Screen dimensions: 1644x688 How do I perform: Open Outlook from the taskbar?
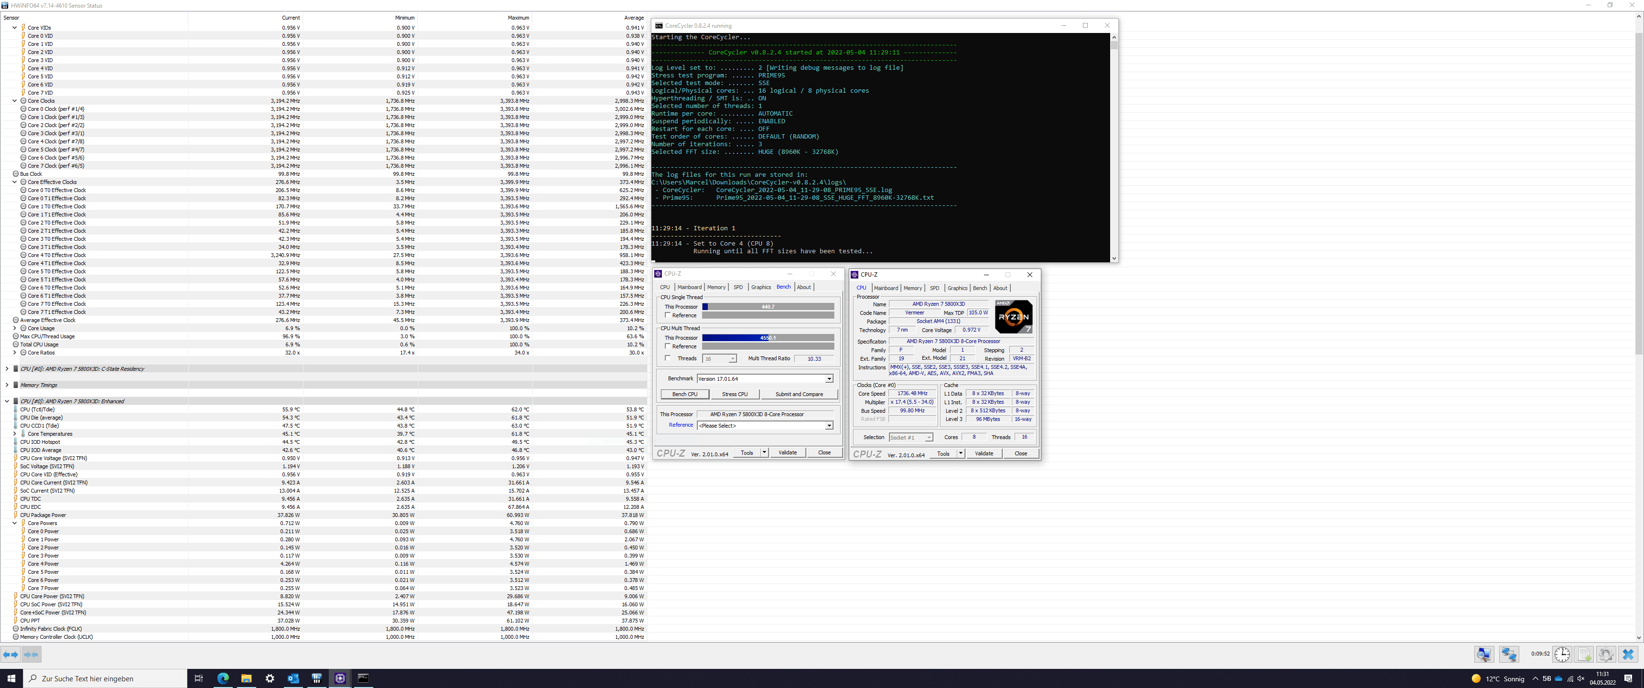293,678
